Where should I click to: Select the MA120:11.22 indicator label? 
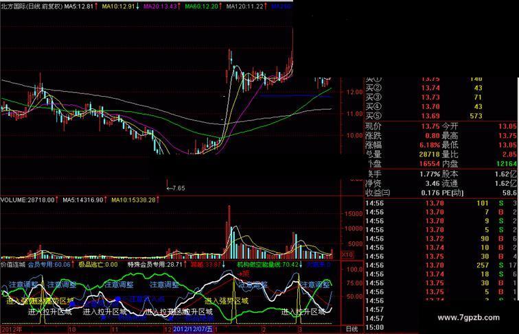pos(244,6)
